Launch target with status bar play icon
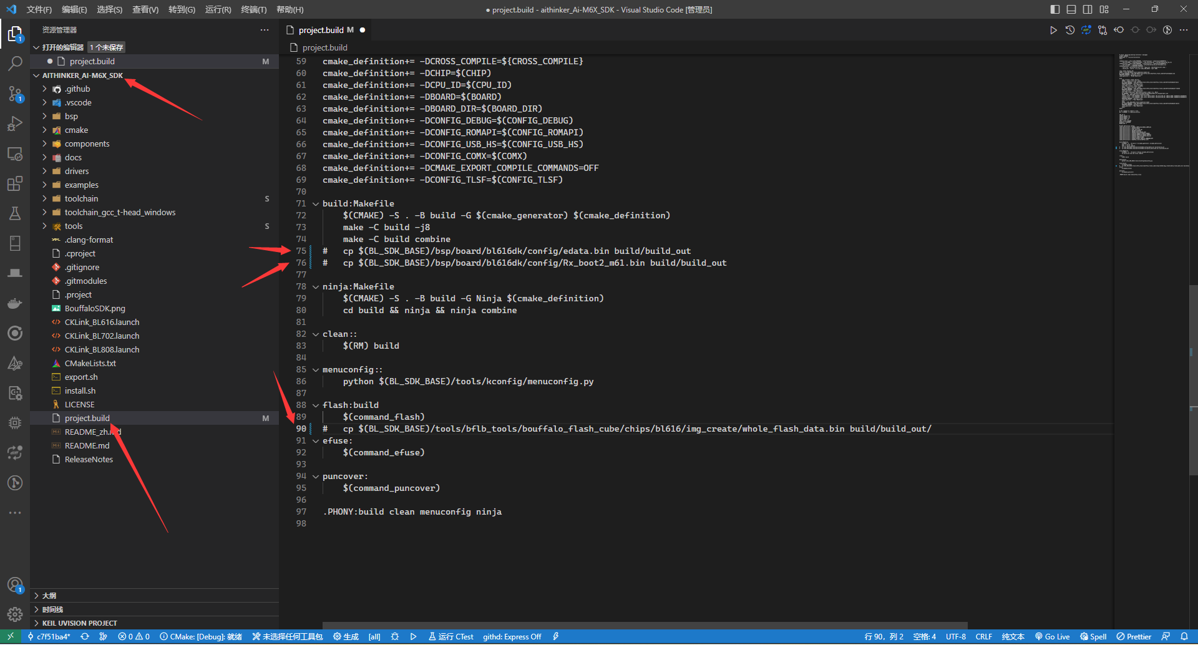The width and height of the screenshot is (1198, 645). pyautogui.click(x=413, y=637)
